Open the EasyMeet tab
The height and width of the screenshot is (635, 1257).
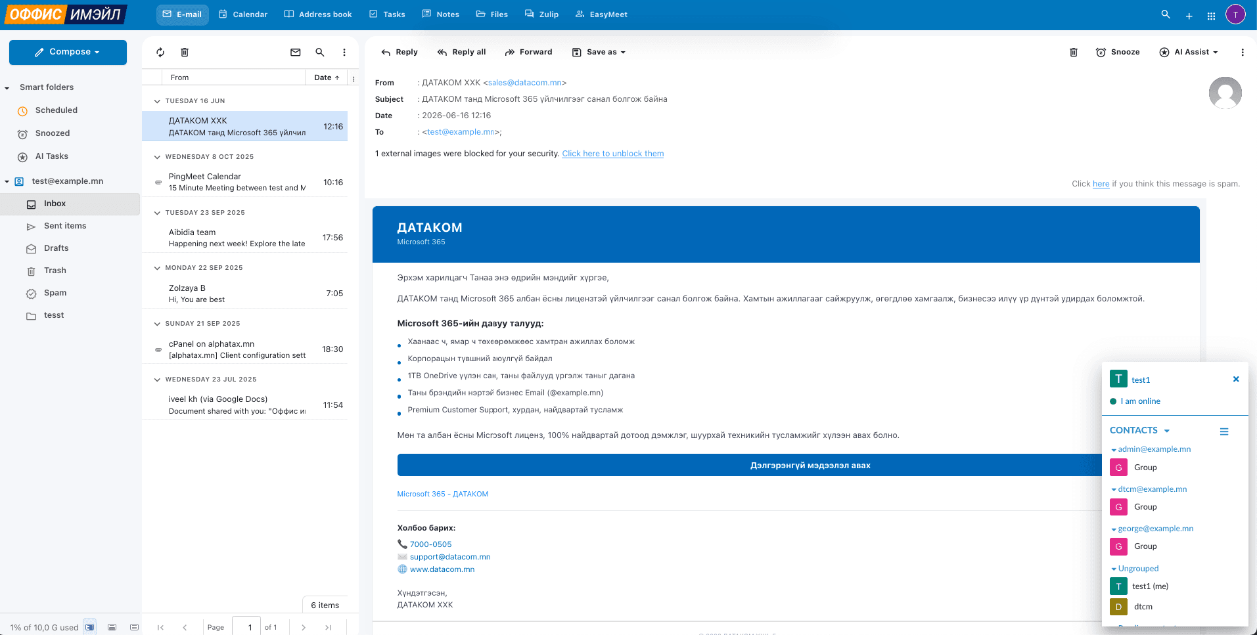coord(601,14)
